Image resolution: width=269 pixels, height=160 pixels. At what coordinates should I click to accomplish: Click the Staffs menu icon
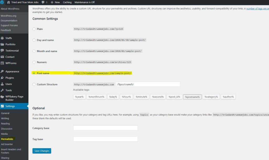(2, 38)
